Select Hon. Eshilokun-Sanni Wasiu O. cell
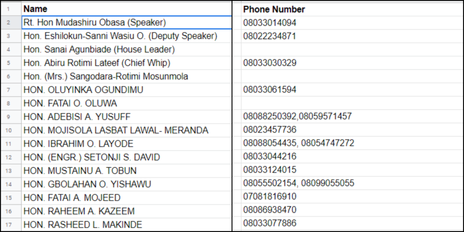This screenshot has height=232, width=464. pyautogui.click(x=120, y=36)
